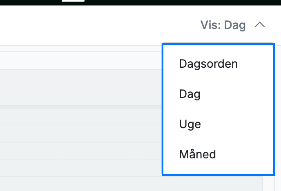Collapse the view menu using the up chevron
Image resolution: width=281 pixels, height=191 pixels.
pyautogui.click(x=260, y=25)
